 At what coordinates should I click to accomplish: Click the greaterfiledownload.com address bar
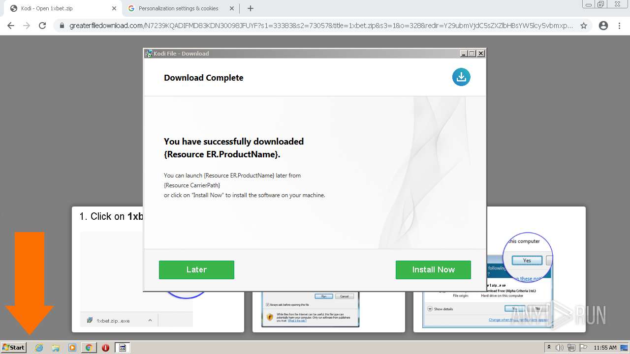click(320, 26)
